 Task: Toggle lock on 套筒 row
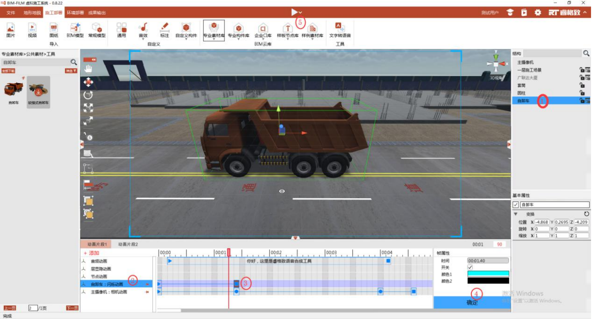581,85
